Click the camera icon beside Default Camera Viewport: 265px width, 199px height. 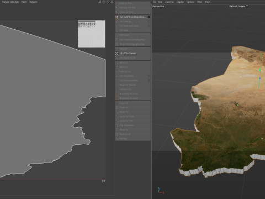(x=247, y=6)
